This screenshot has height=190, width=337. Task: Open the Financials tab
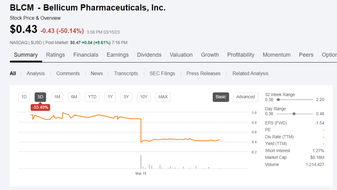pyautogui.click(x=86, y=55)
